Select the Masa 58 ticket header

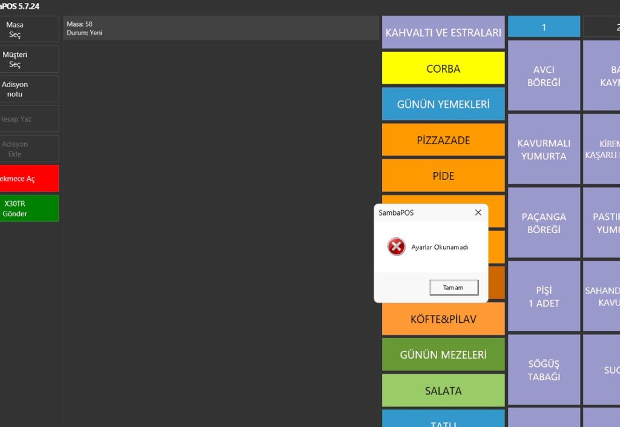pyautogui.click(x=221, y=28)
